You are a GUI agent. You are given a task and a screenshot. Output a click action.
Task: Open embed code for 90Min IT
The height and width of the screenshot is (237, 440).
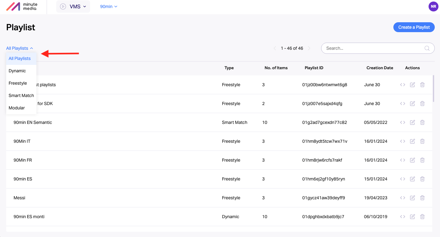pos(402,141)
